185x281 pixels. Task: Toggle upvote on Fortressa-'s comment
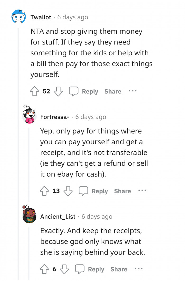(x=45, y=191)
